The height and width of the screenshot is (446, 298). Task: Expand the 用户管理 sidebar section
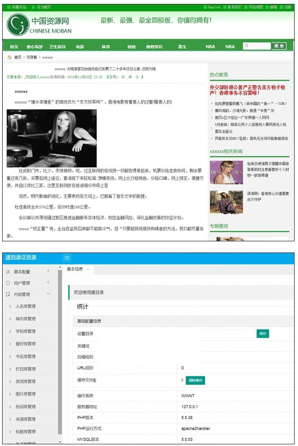[x=48, y=283]
